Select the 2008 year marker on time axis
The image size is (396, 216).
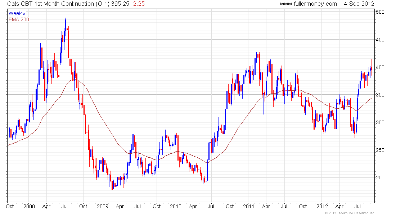[x=29, y=206]
